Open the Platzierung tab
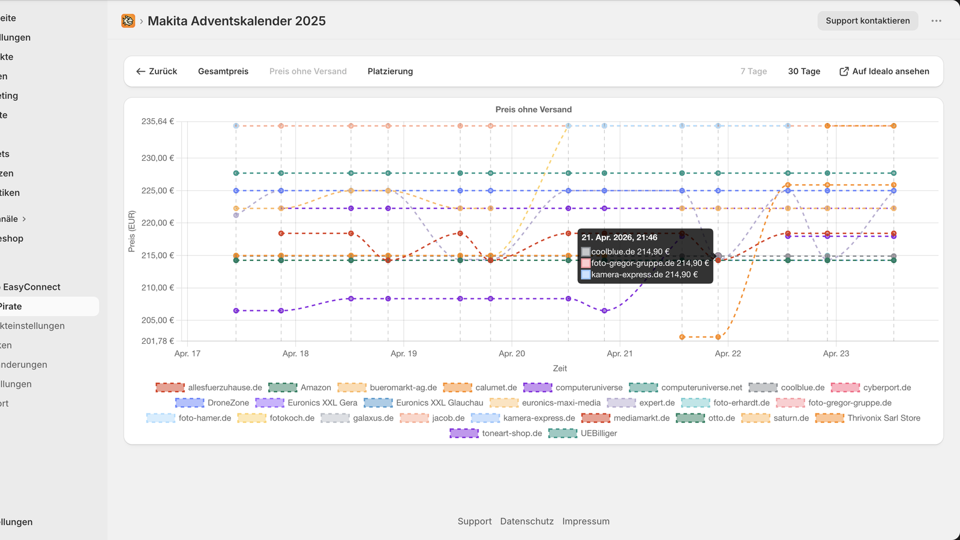This screenshot has height=540, width=960. [x=390, y=71]
